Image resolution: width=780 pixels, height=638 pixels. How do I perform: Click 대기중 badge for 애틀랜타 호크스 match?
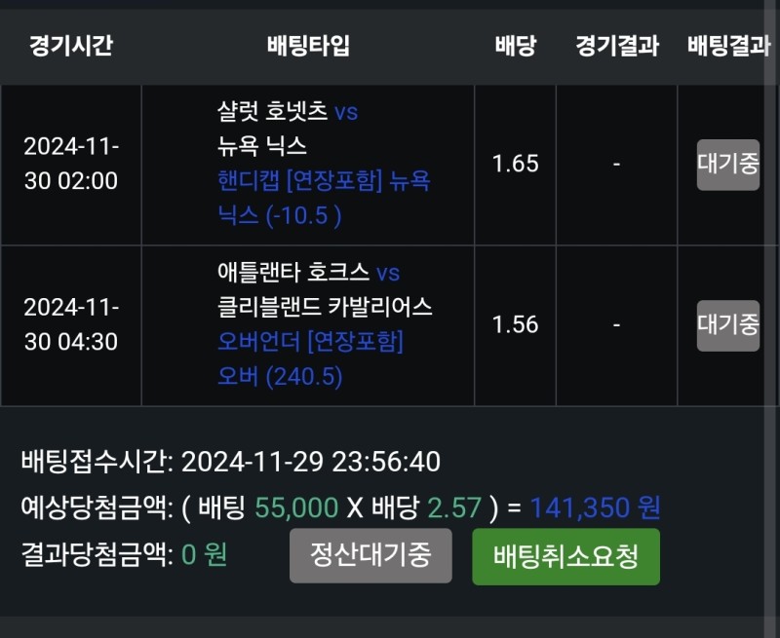(727, 325)
